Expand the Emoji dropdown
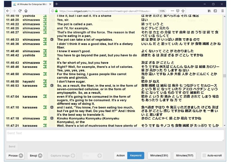This screenshot has height=164, width=231. 35,155
